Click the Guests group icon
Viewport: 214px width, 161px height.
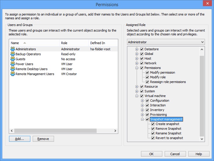coord(13,59)
